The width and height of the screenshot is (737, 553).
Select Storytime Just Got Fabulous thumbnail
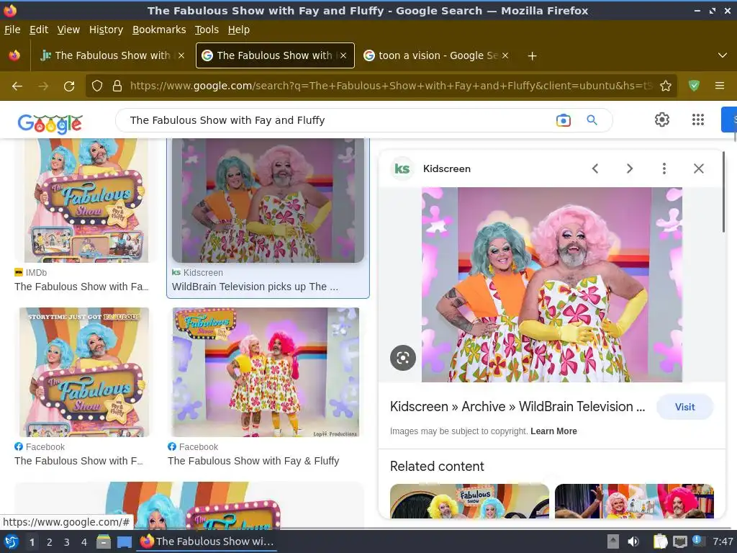tap(84, 372)
